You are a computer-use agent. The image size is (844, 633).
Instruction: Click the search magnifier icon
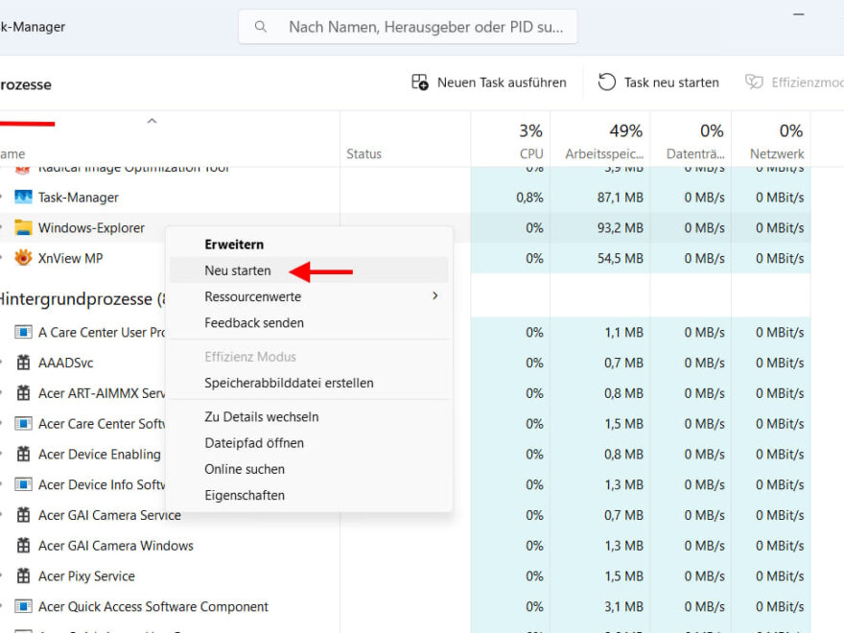tap(260, 26)
